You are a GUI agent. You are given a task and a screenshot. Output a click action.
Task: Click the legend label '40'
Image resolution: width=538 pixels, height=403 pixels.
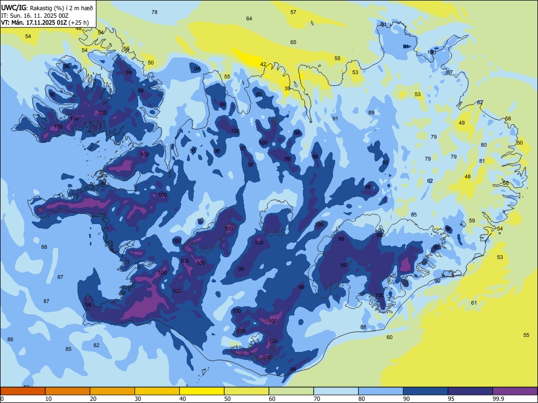click(x=182, y=399)
